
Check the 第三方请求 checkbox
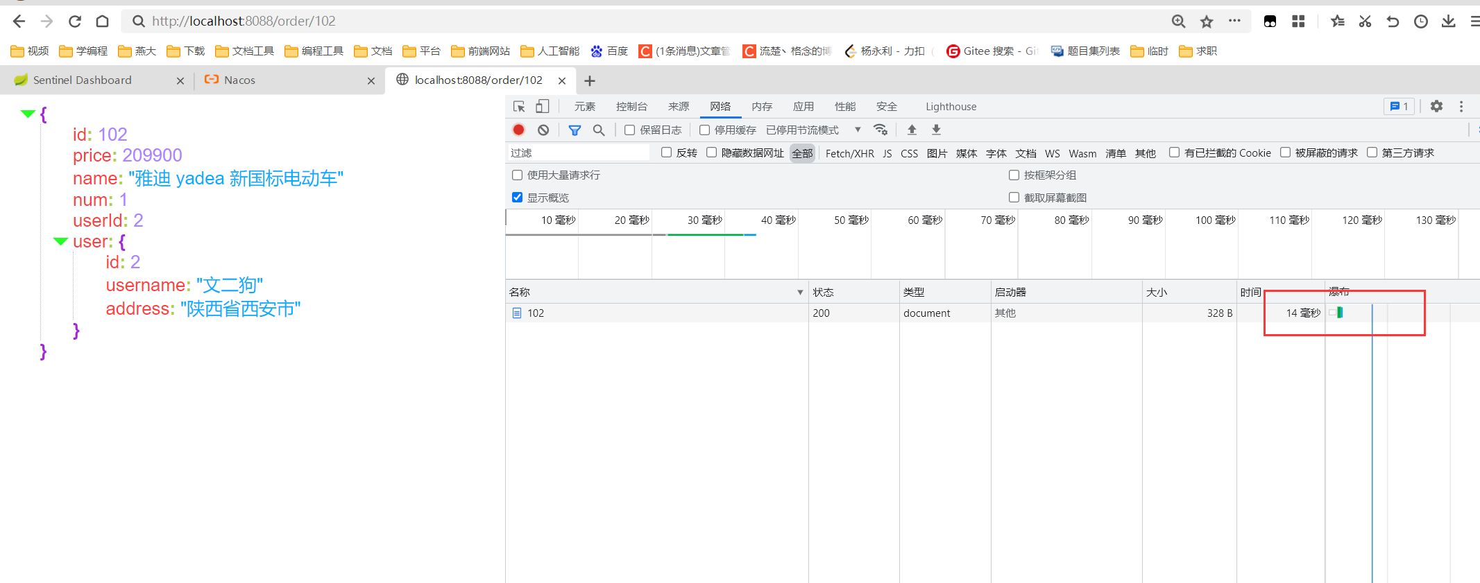[1372, 153]
